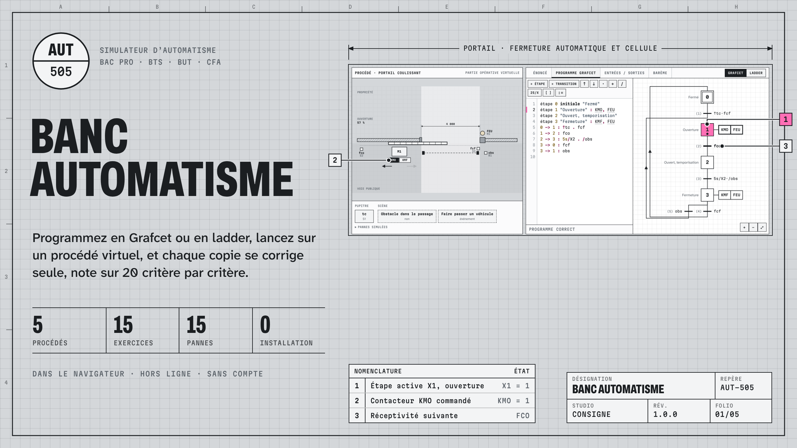
Task: Click the FEU H1 lamp indicator
Action: click(483, 133)
